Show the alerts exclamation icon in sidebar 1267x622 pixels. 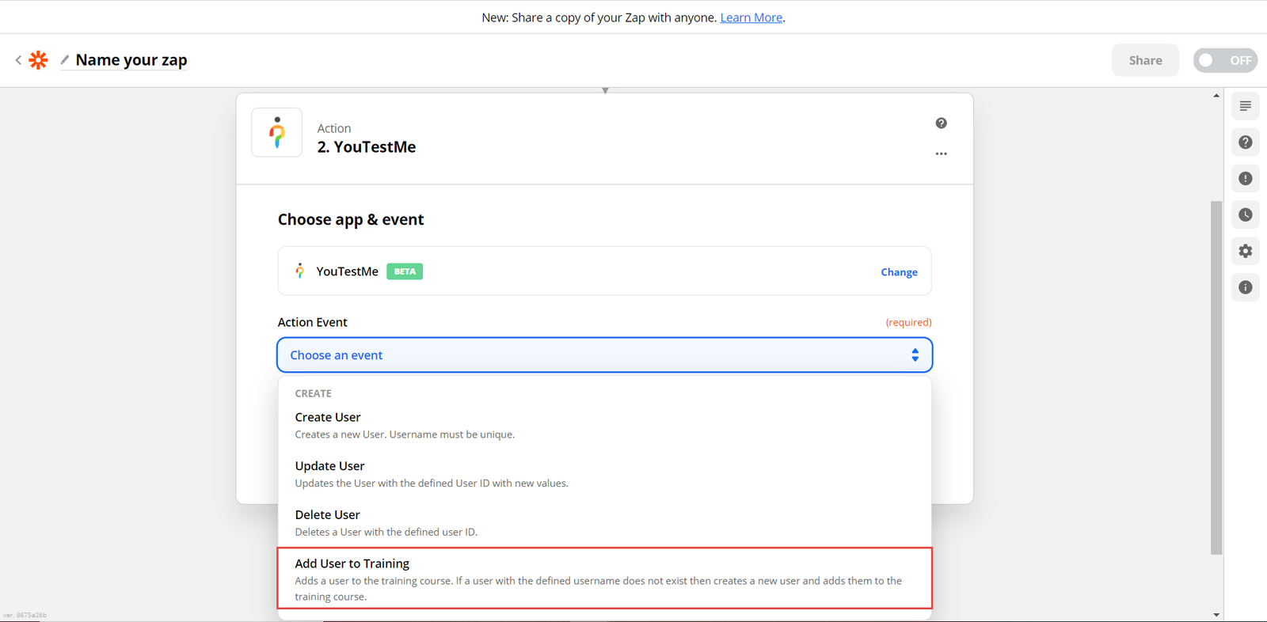[1245, 179]
